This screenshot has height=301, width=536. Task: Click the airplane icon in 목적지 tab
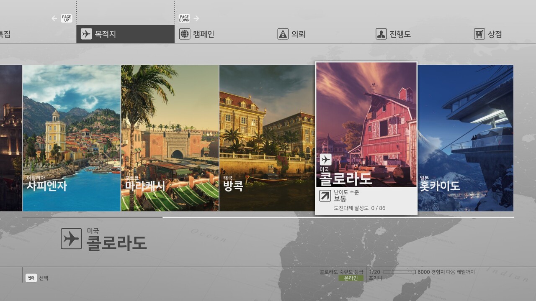86,34
